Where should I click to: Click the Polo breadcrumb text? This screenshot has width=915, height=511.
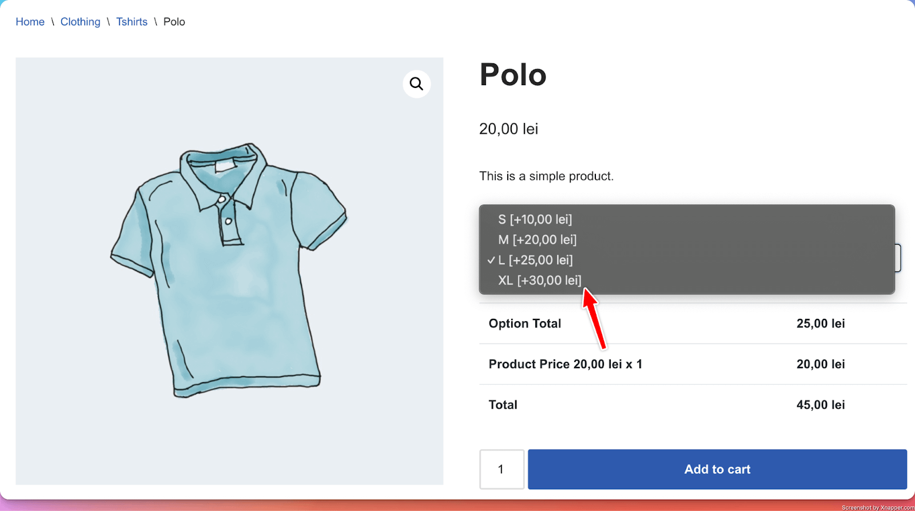click(174, 22)
